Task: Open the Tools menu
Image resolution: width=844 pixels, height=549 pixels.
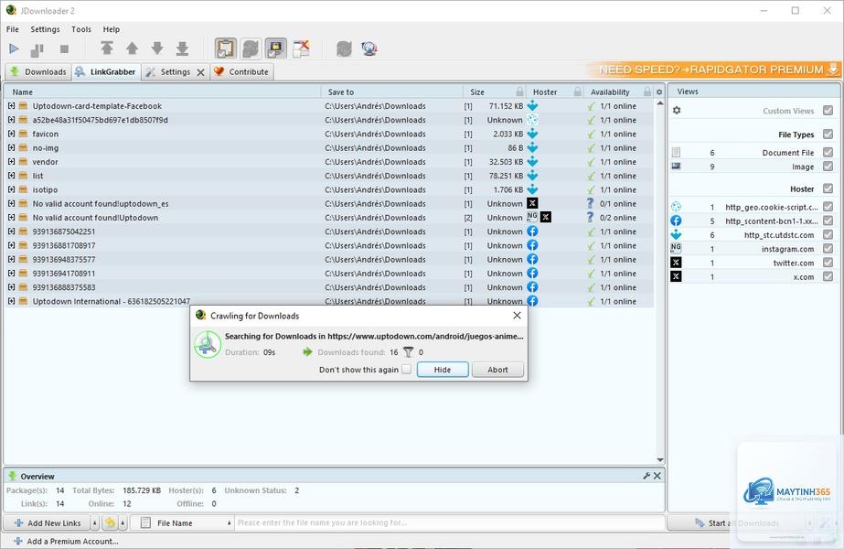Action: [x=81, y=29]
